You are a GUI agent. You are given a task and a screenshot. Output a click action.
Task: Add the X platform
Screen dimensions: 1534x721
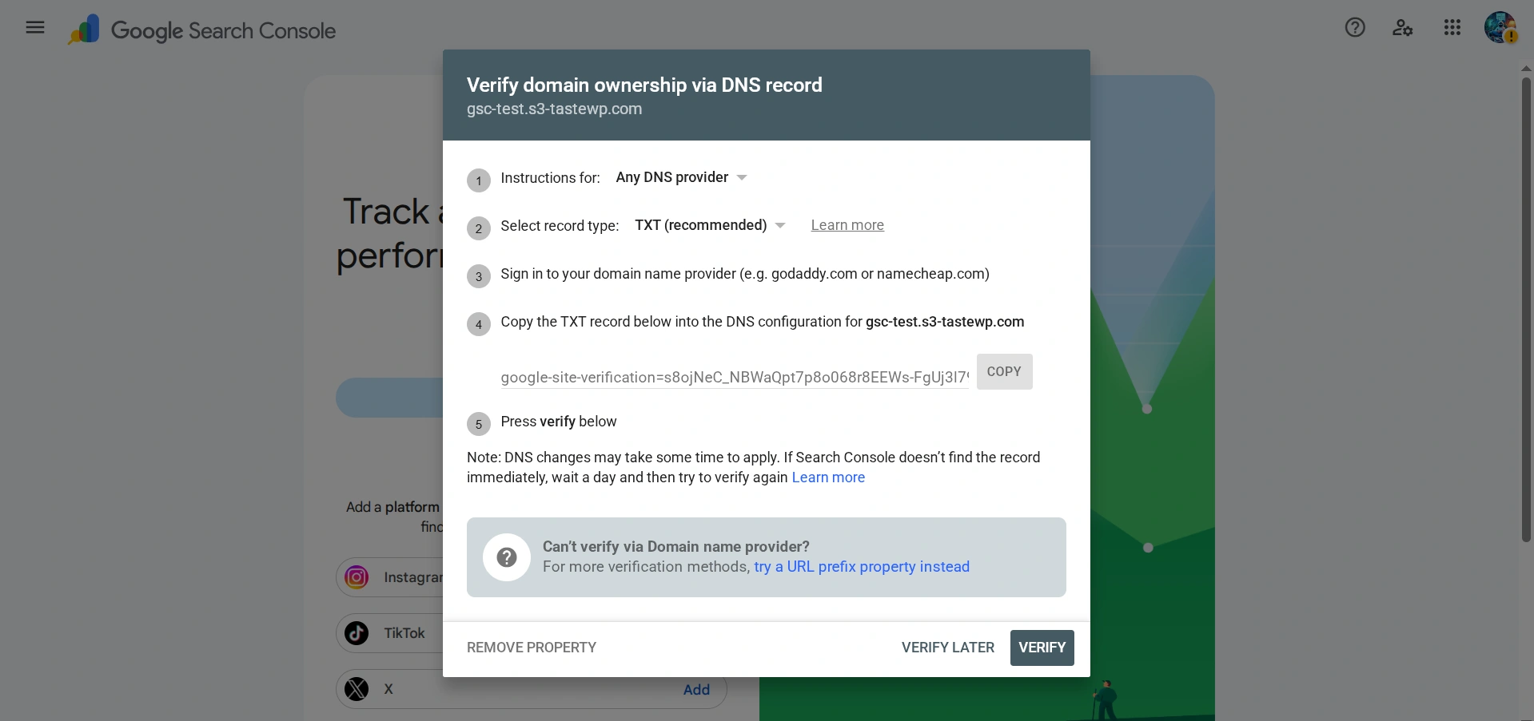(696, 690)
